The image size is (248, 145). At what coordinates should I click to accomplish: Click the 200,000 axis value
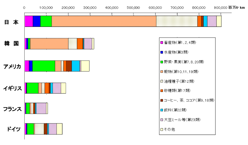pyautogui.click(x=68, y=8)
